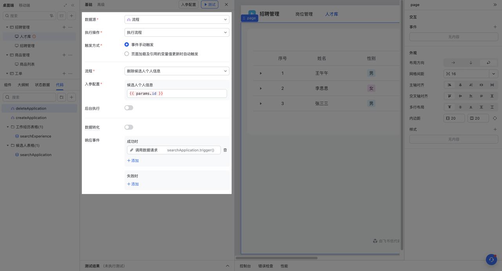The width and height of the screenshot is (502, 271).
Task: Add an event with the 事件 plus
Action: (x=495, y=27)
